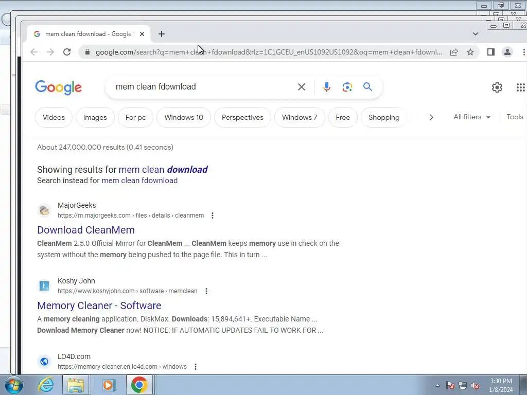Click the Chrome taskbar icon
This screenshot has width=527, height=395.
tap(139, 385)
